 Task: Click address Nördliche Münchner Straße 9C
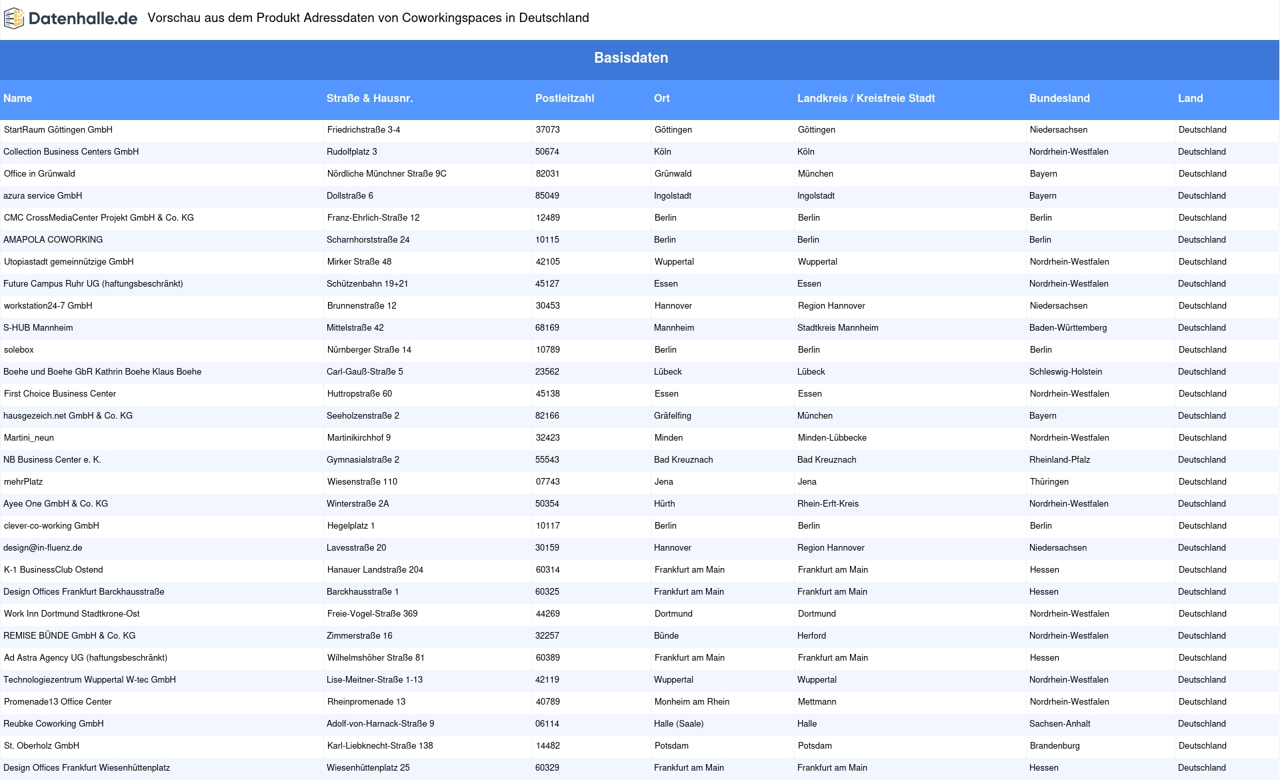387,174
